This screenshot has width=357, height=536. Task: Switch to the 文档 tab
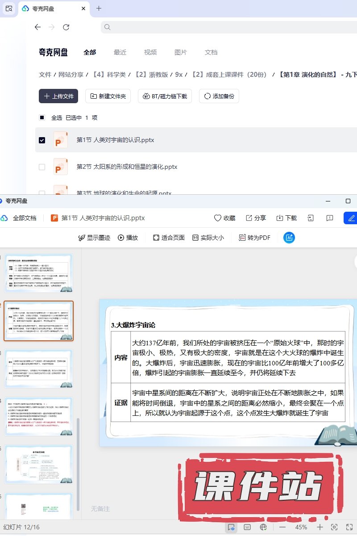(211, 52)
